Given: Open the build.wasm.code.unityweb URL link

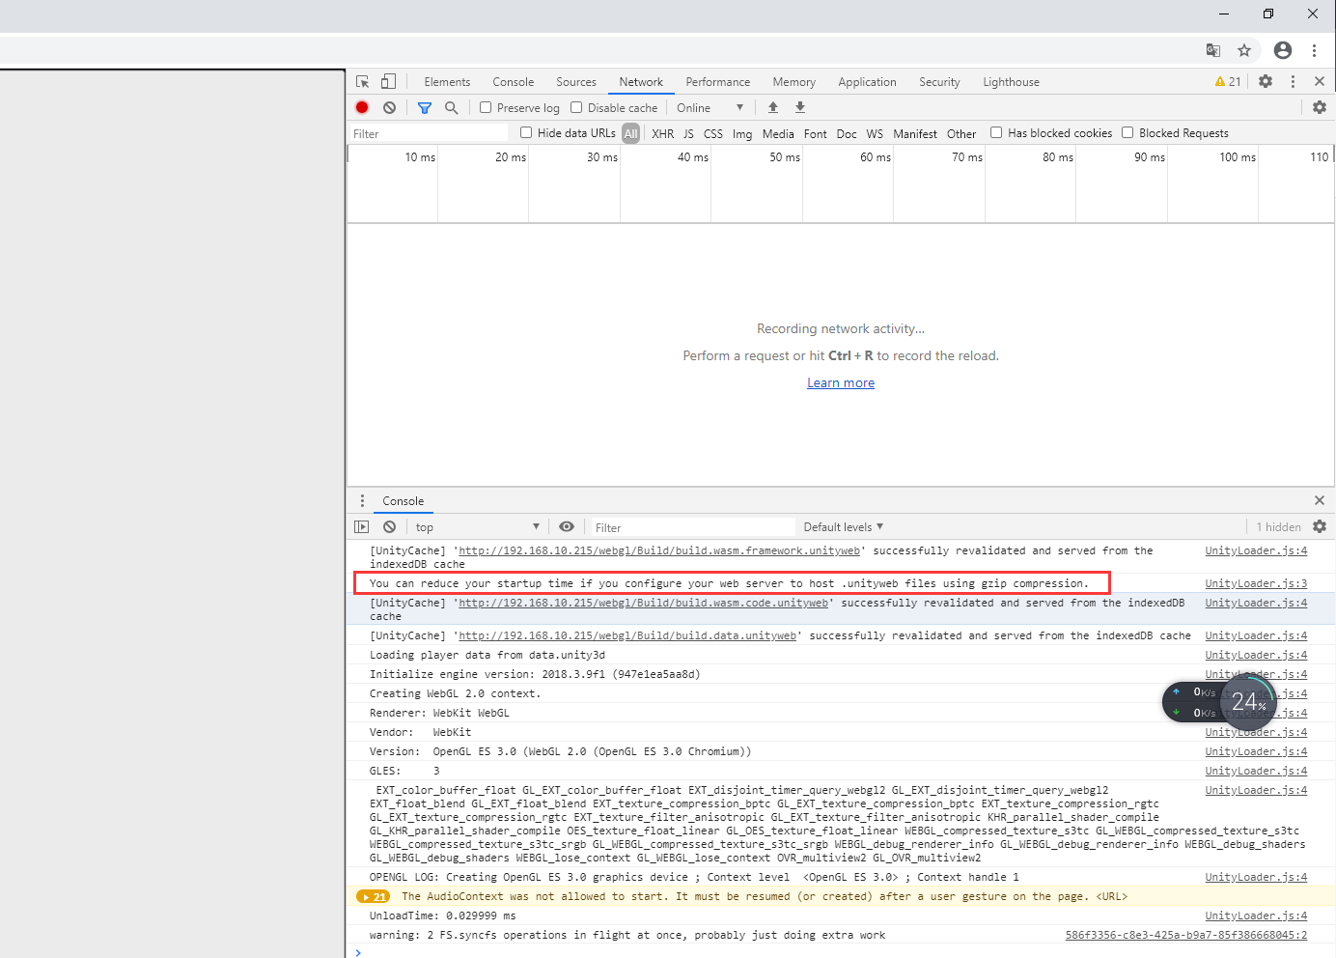Looking at the screenshot, I should tap(643, 604).
